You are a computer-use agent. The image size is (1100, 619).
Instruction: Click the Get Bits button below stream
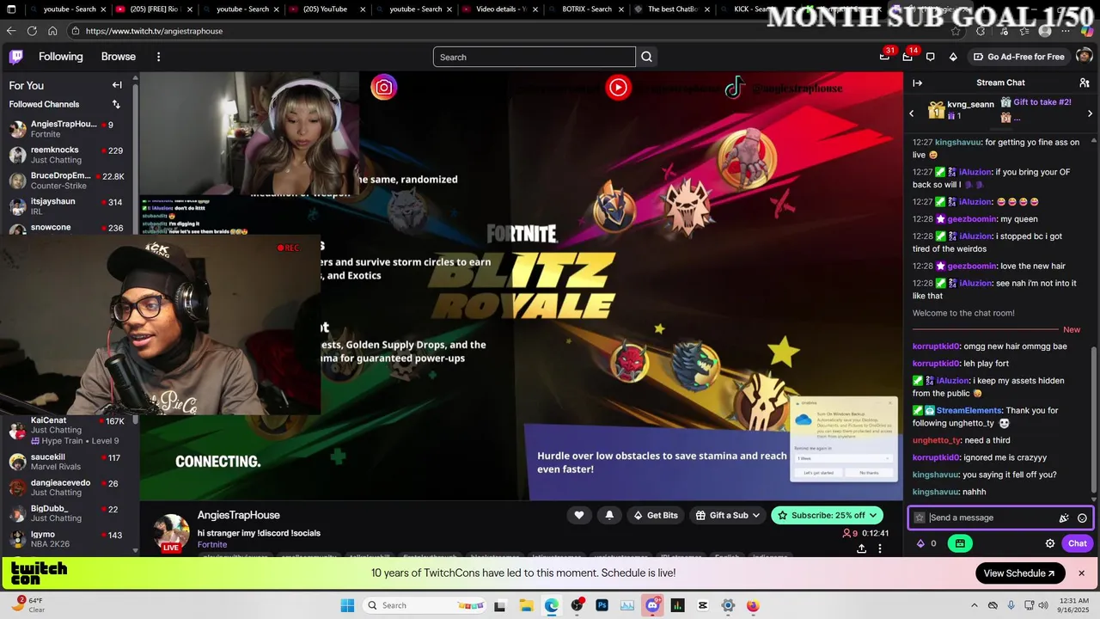point(655,515)
